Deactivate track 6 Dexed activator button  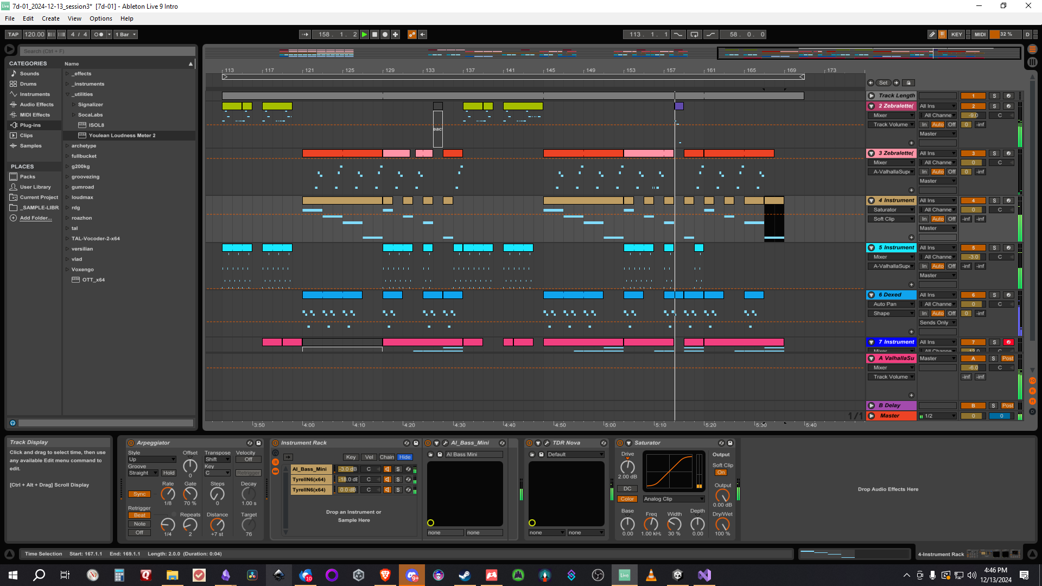point(973,295)
